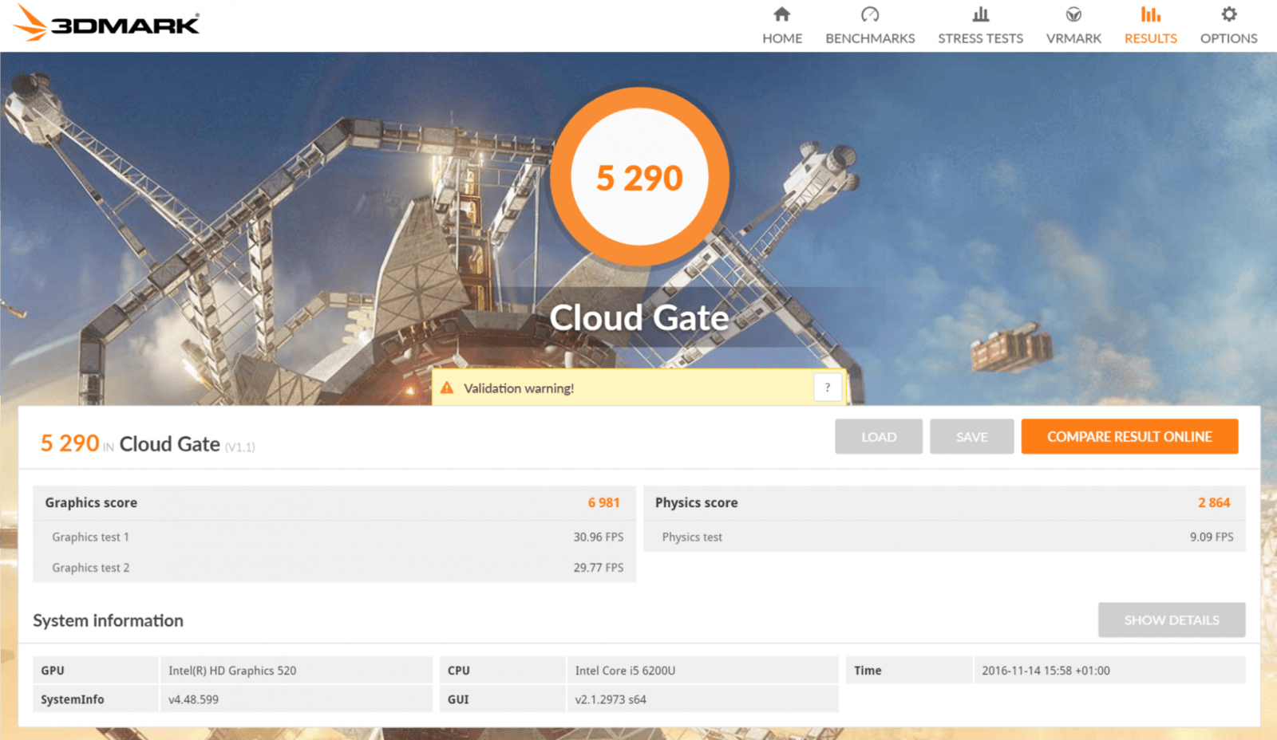Click the Time label cell
This screenshot has width=1277, height=740.
[908, 671]
